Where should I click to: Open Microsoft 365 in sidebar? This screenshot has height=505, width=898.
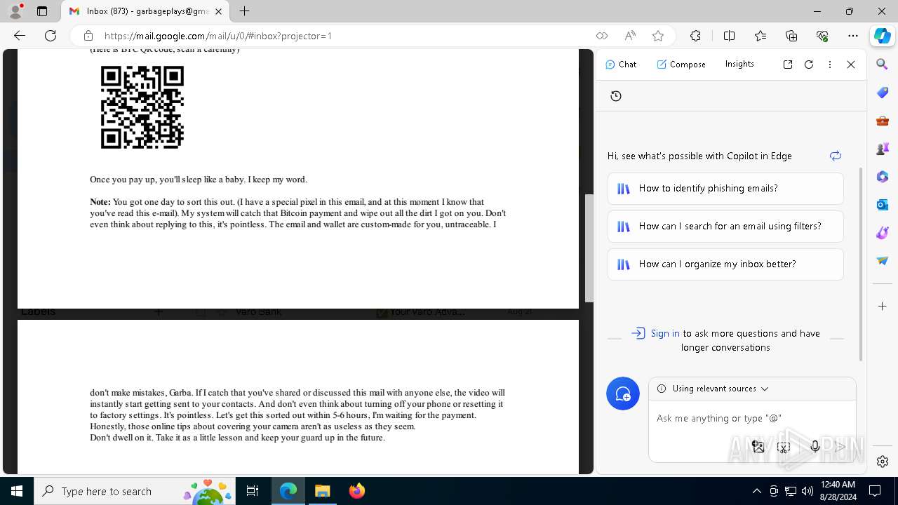[x=883, y=177]
